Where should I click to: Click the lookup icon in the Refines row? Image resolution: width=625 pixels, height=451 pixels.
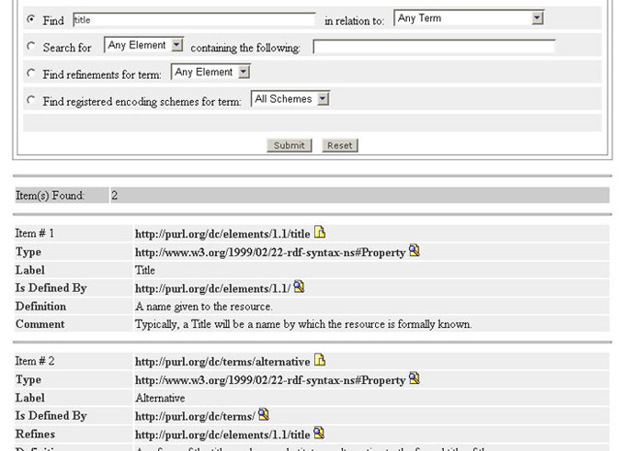click(319, 434)
